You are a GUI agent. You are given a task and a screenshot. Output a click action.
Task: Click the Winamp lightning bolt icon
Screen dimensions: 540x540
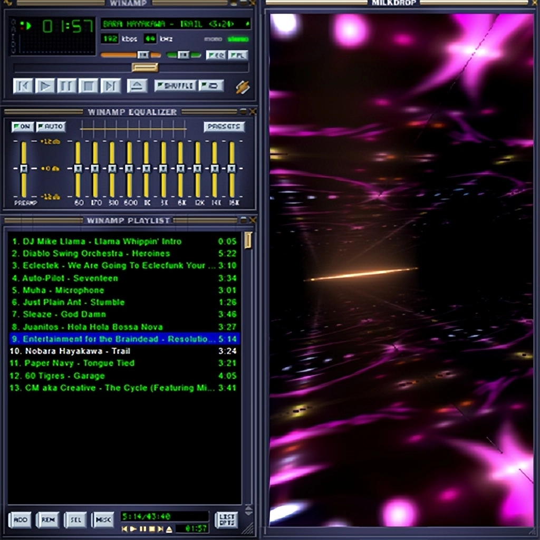(242, 87)
